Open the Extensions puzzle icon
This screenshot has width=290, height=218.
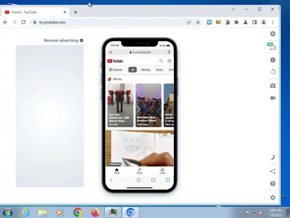pyautogui.click(x=236, y=22)
